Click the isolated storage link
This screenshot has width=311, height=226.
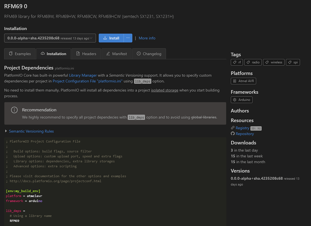(x=165, y=90)
